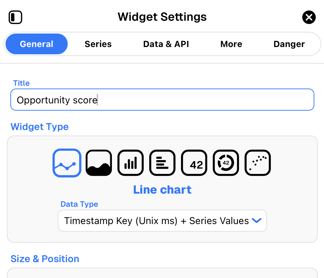
Task: Click the Size & Position section
Action: point(45,259)
